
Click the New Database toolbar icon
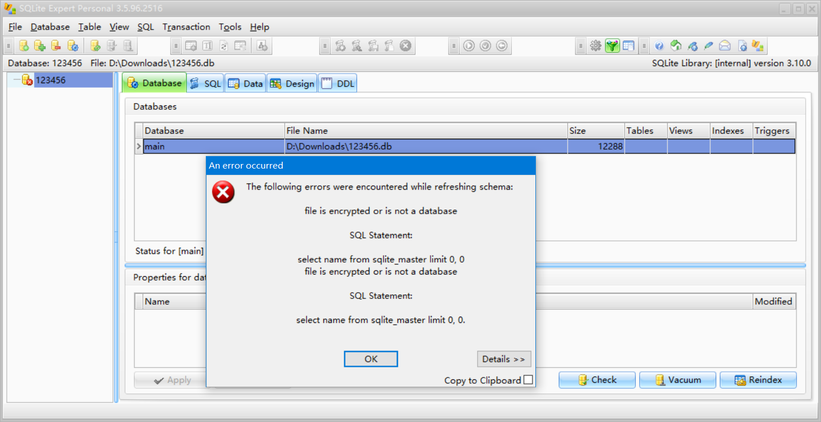tap(24, 46)
